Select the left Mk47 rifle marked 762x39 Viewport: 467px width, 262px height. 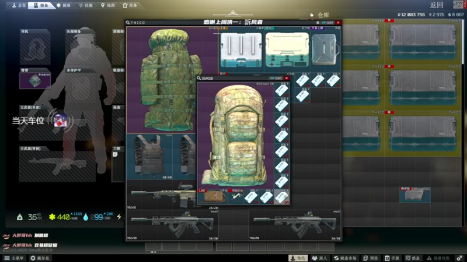point(172,225)
